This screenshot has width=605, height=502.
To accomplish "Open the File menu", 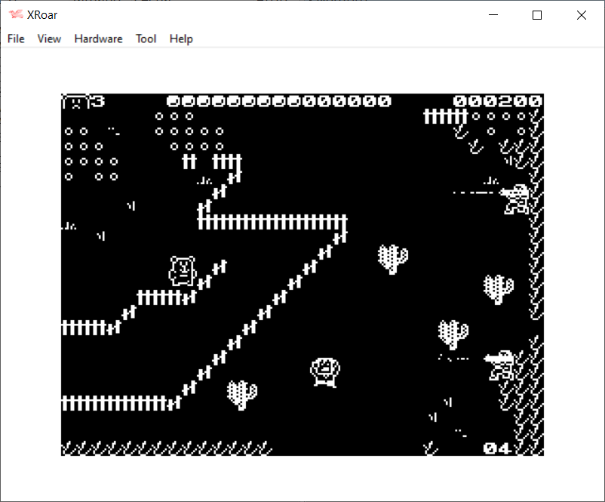I will point(16,38).
